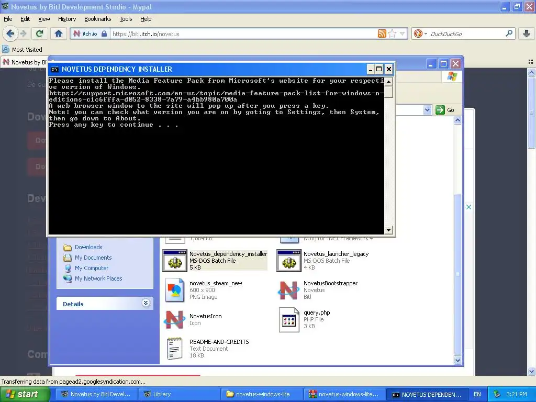Select the NovetusBootstrapper application icon
The image size is (536, 402).
point(289,290)
